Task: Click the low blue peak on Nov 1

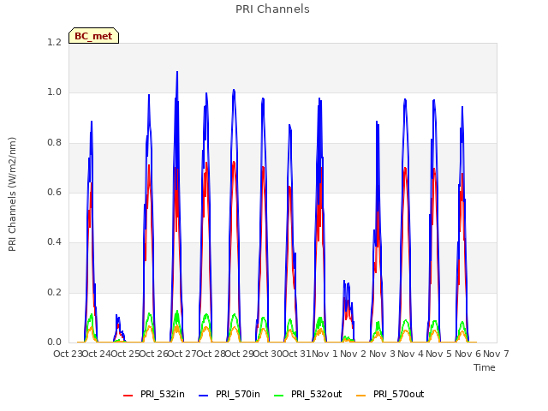Action: click(x=344, y=281)
